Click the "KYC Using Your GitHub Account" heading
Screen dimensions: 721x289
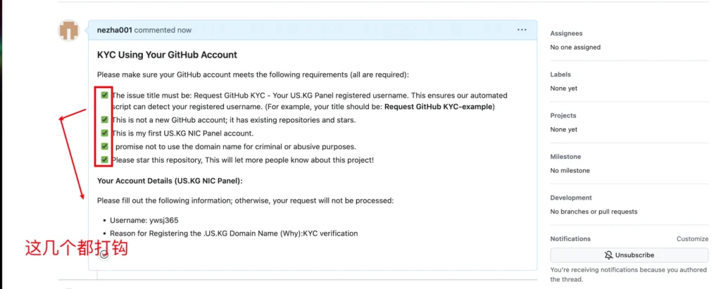pos(167,55)
